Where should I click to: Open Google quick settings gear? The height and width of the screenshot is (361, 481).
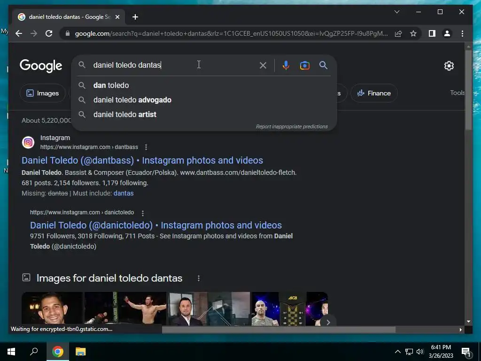(x=449, y=66)
